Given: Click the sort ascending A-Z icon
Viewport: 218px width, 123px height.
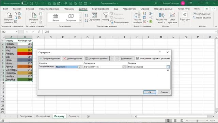Looking at the screenshot, I should pyautogui.click(x=87, y=15).
